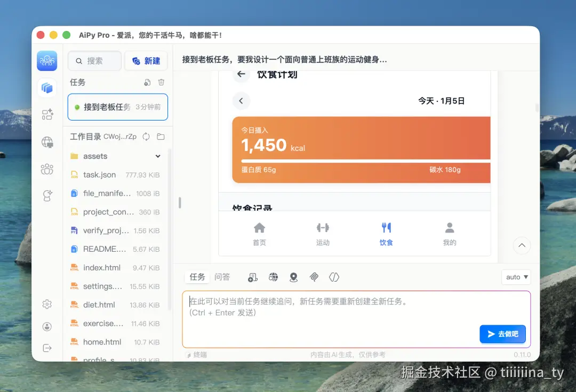This screenshot has height=392, width=576.
Task: Select the magic wand icon in sidebar
Action: [47, 195]
